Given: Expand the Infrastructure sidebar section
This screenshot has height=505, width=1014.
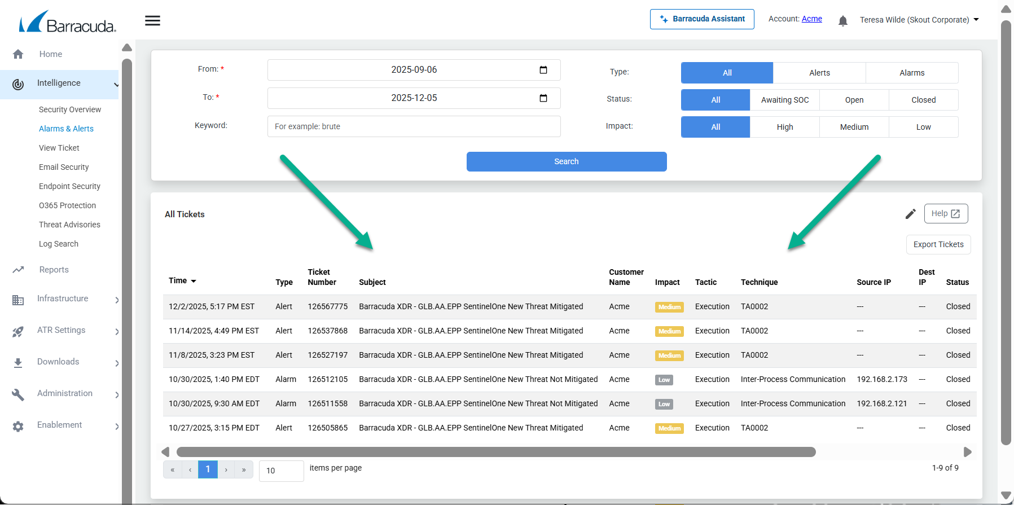Looking at the screenshot, I should tap(116, 300).
